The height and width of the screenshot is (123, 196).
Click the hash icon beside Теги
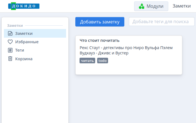(10, 50)
